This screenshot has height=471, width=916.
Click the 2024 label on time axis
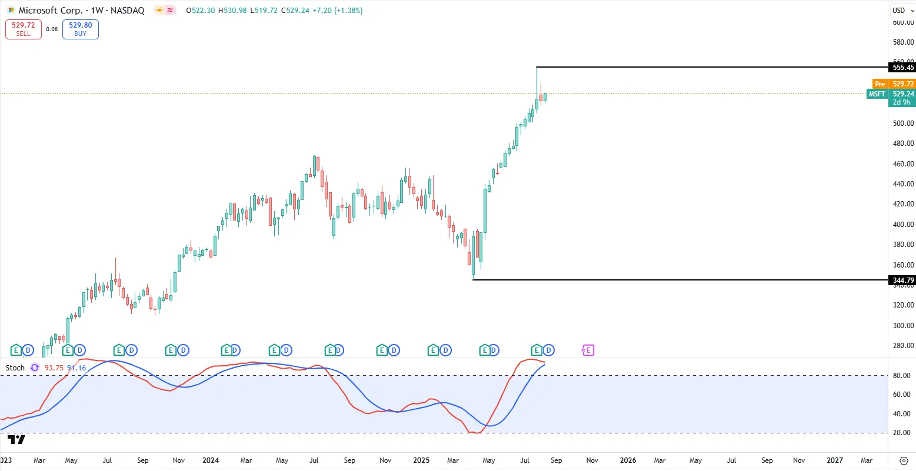[x=211, y=460]
